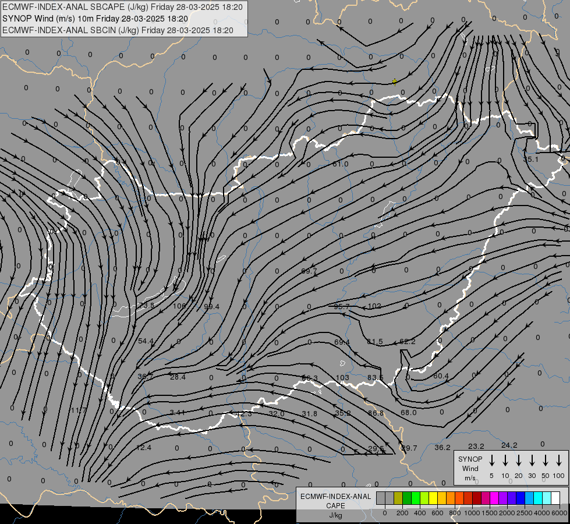The height and width of the screenshot is (524, 570).
Task: Click the 200 tick label on CAPE scale
Action: click(x=402, y=513)
